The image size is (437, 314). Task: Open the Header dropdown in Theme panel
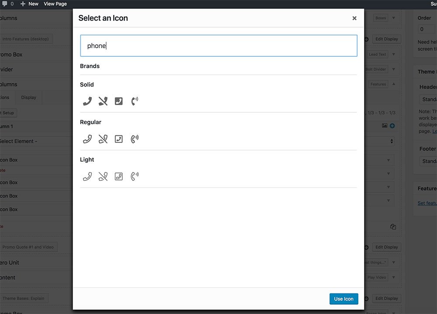(428, 99)
